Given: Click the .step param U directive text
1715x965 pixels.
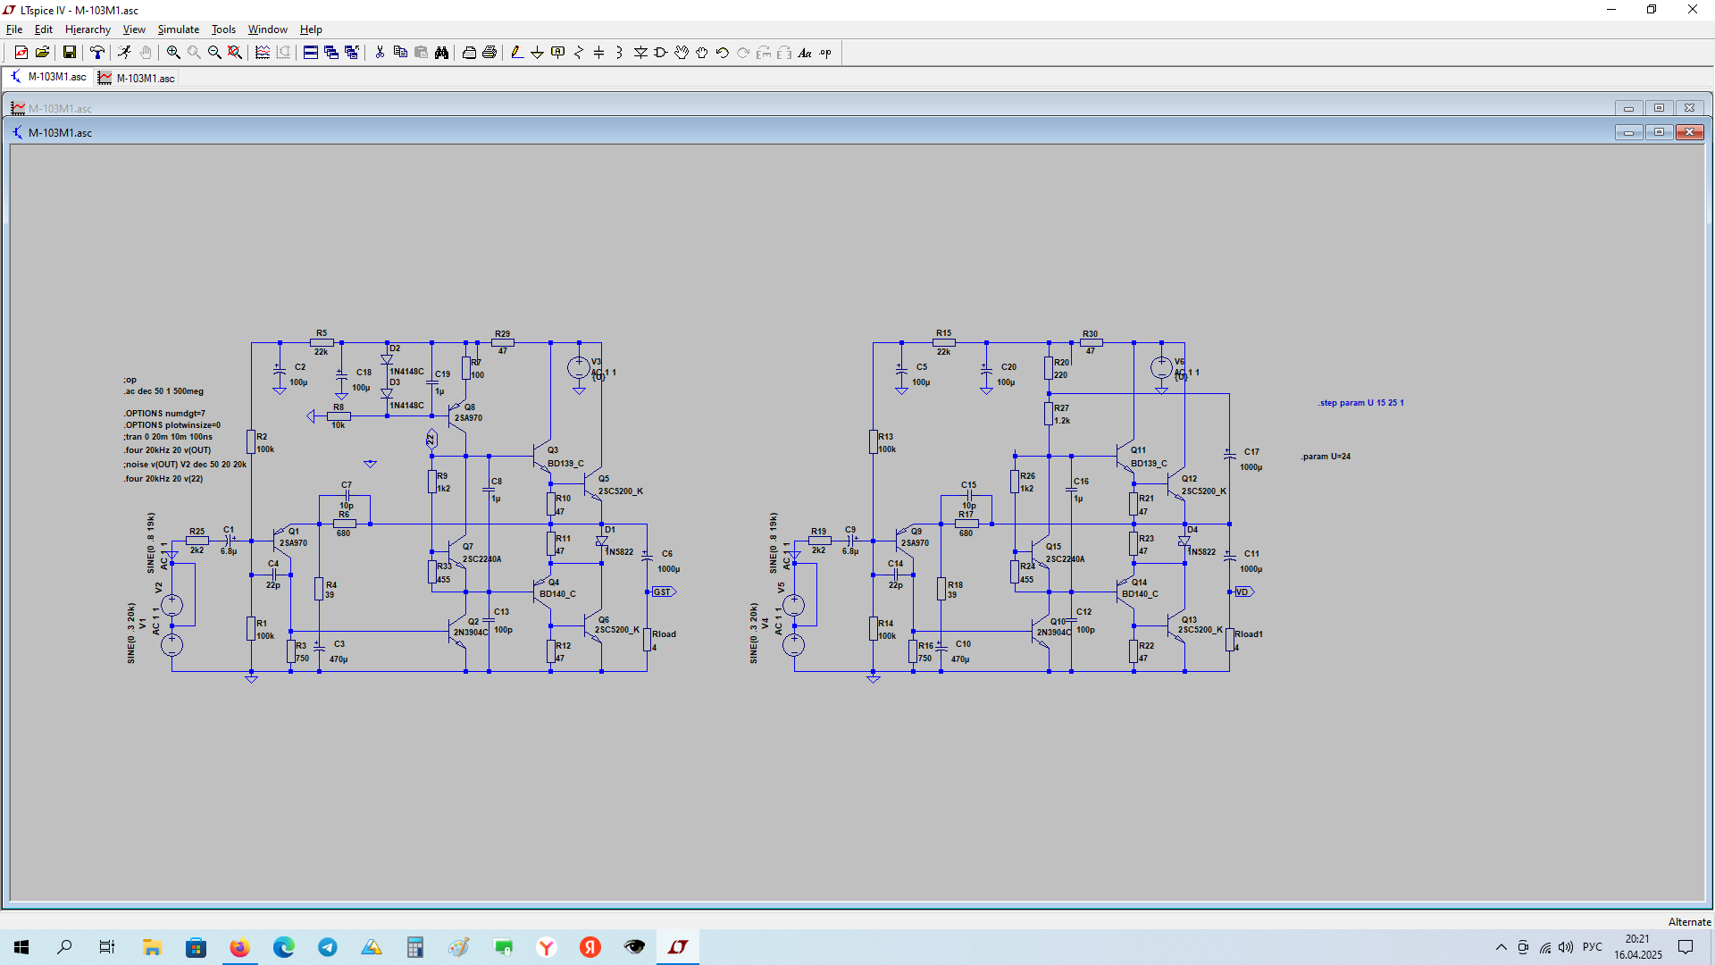Looking at the screenshot, I should (x=1360, y=403).
